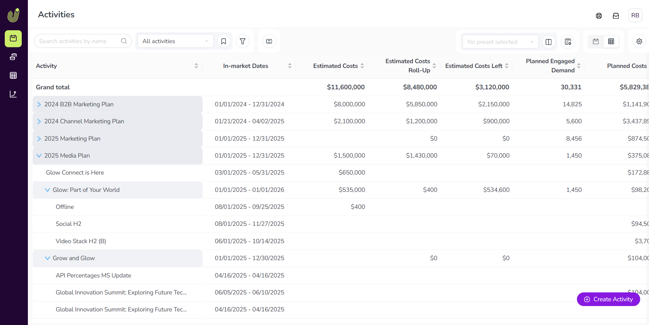Open the budgets coins sidebar icon
This screenshot has height=325, width=649.
[x=13, y=57]
